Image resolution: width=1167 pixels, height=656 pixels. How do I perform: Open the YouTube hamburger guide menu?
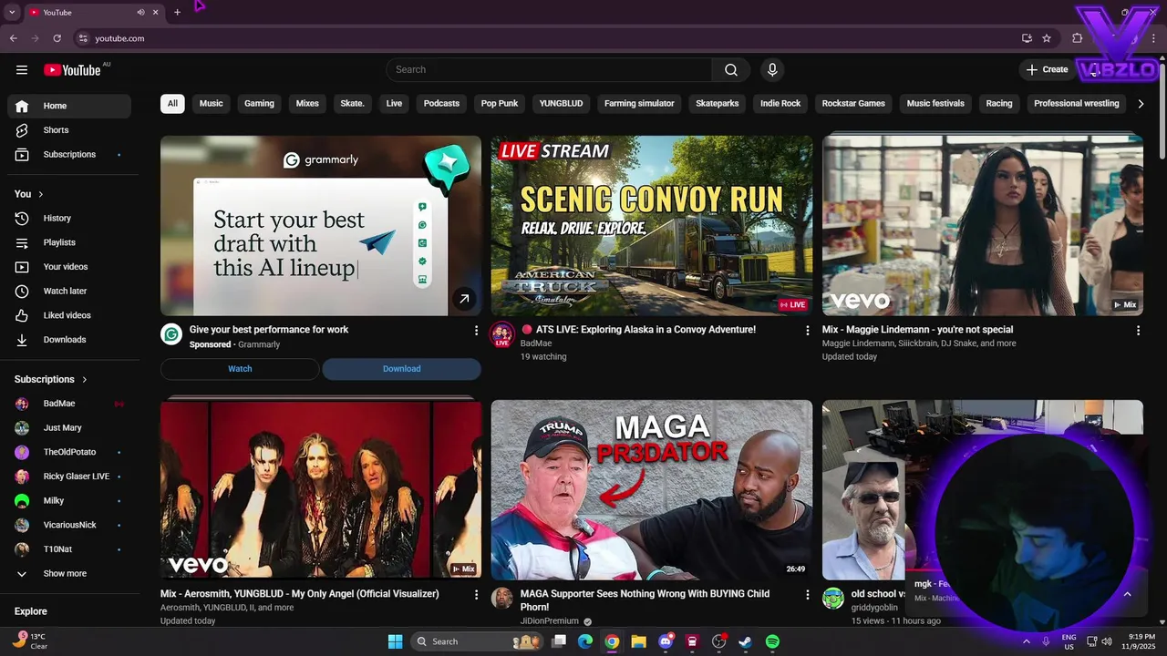tap(22, 70)
